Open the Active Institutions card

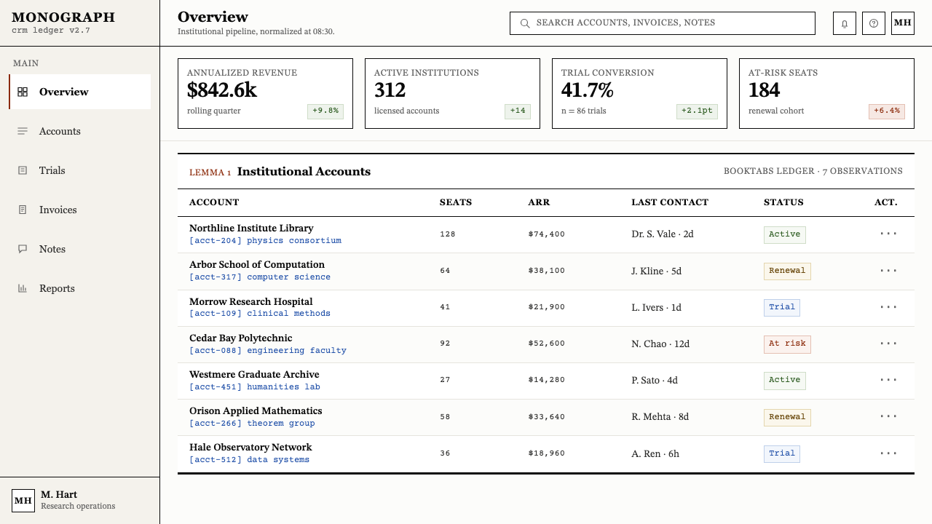click(452, 93)
